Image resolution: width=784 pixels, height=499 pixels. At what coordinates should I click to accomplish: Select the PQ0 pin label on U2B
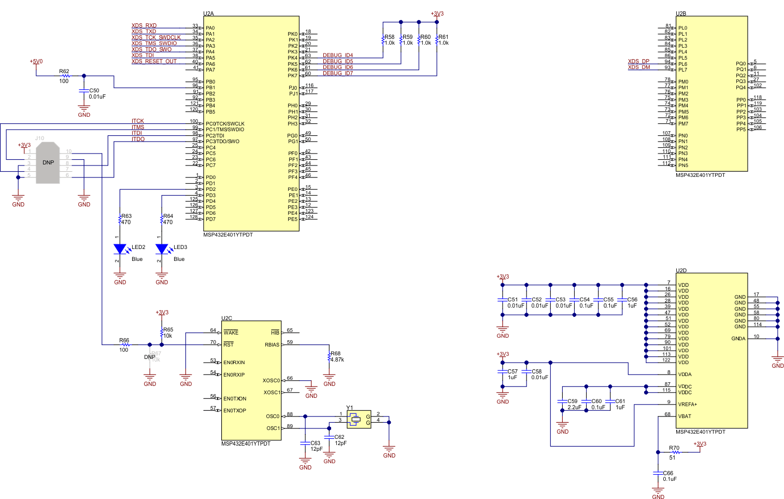741,64
